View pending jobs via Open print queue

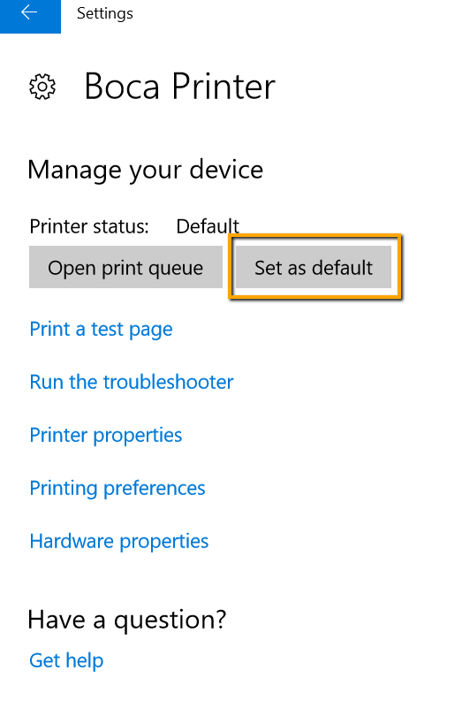pyautogui.click(x=125, y=267)
